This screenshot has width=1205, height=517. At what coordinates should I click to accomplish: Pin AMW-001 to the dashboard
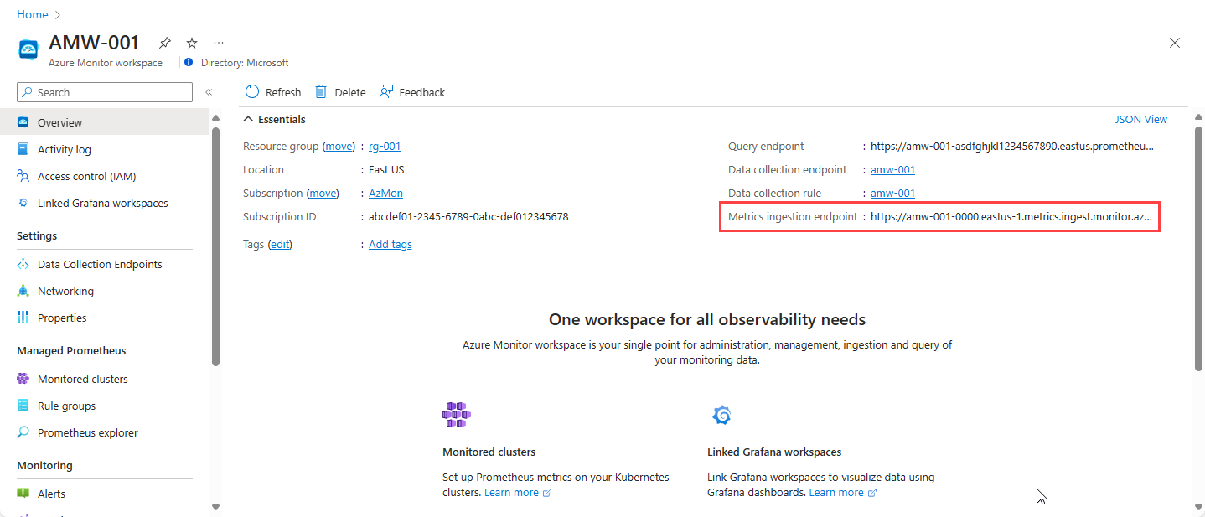point(165,43)
